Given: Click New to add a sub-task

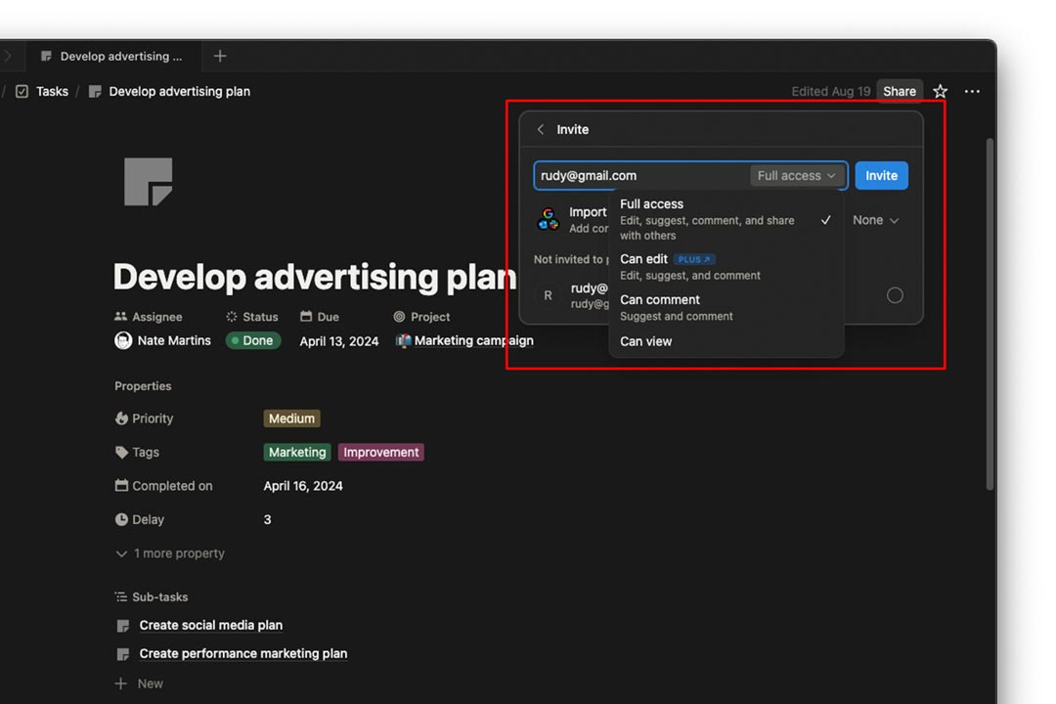Looking at the screenshot, I should point(151,683).
